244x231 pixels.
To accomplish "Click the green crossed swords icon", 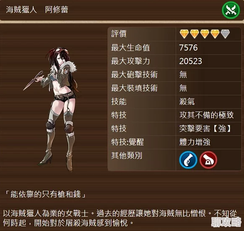I will pyautogui.click(x=231, y=10).
